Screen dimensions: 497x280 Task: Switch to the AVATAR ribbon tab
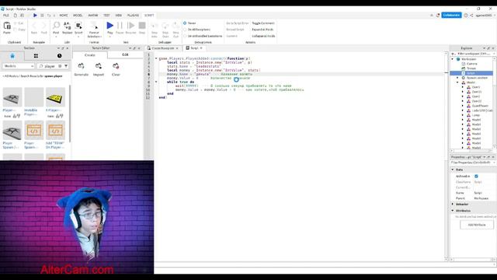click(x=93, y=16)
